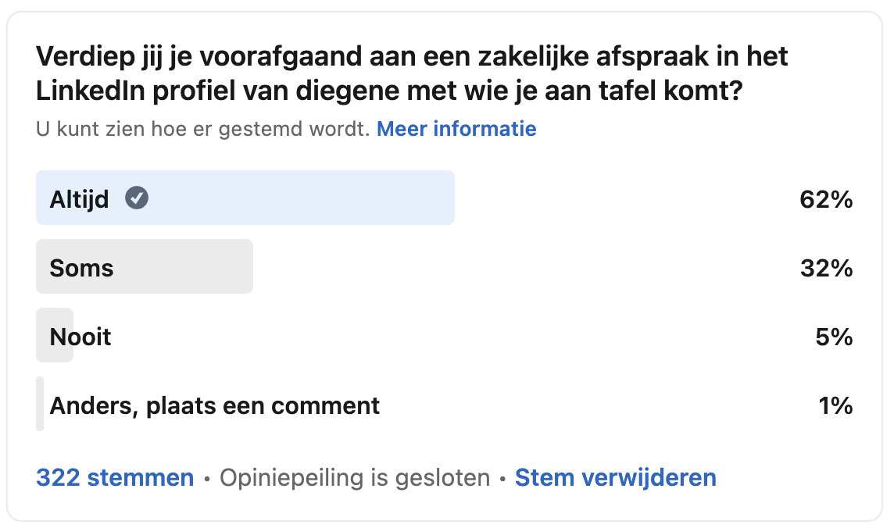894x528 pixels.
Task: Open the Meer informatie link
Action: tap(456, 129)
